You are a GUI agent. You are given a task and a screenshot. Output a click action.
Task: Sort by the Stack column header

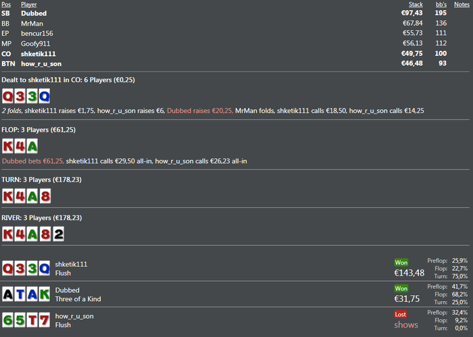tap(416, 5)
